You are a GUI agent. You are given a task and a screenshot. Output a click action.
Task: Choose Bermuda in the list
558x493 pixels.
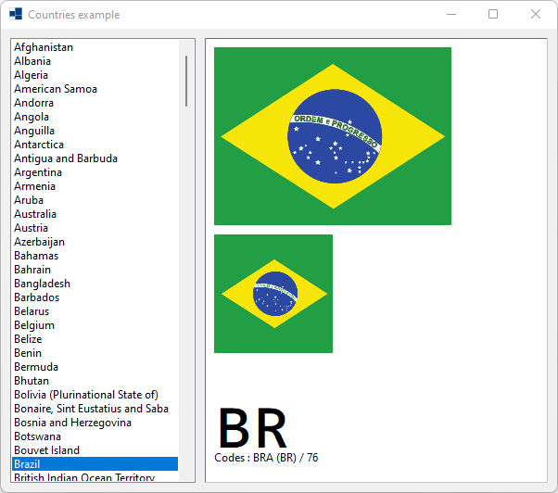(95, 366)
